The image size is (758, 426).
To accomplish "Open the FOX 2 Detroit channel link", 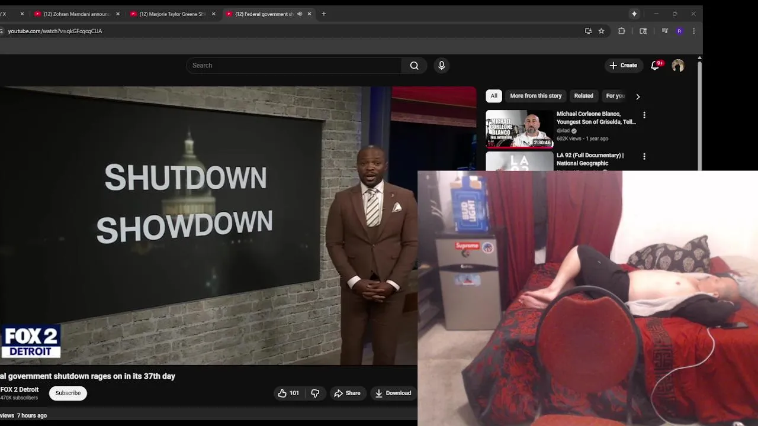I will coord(20,389).
